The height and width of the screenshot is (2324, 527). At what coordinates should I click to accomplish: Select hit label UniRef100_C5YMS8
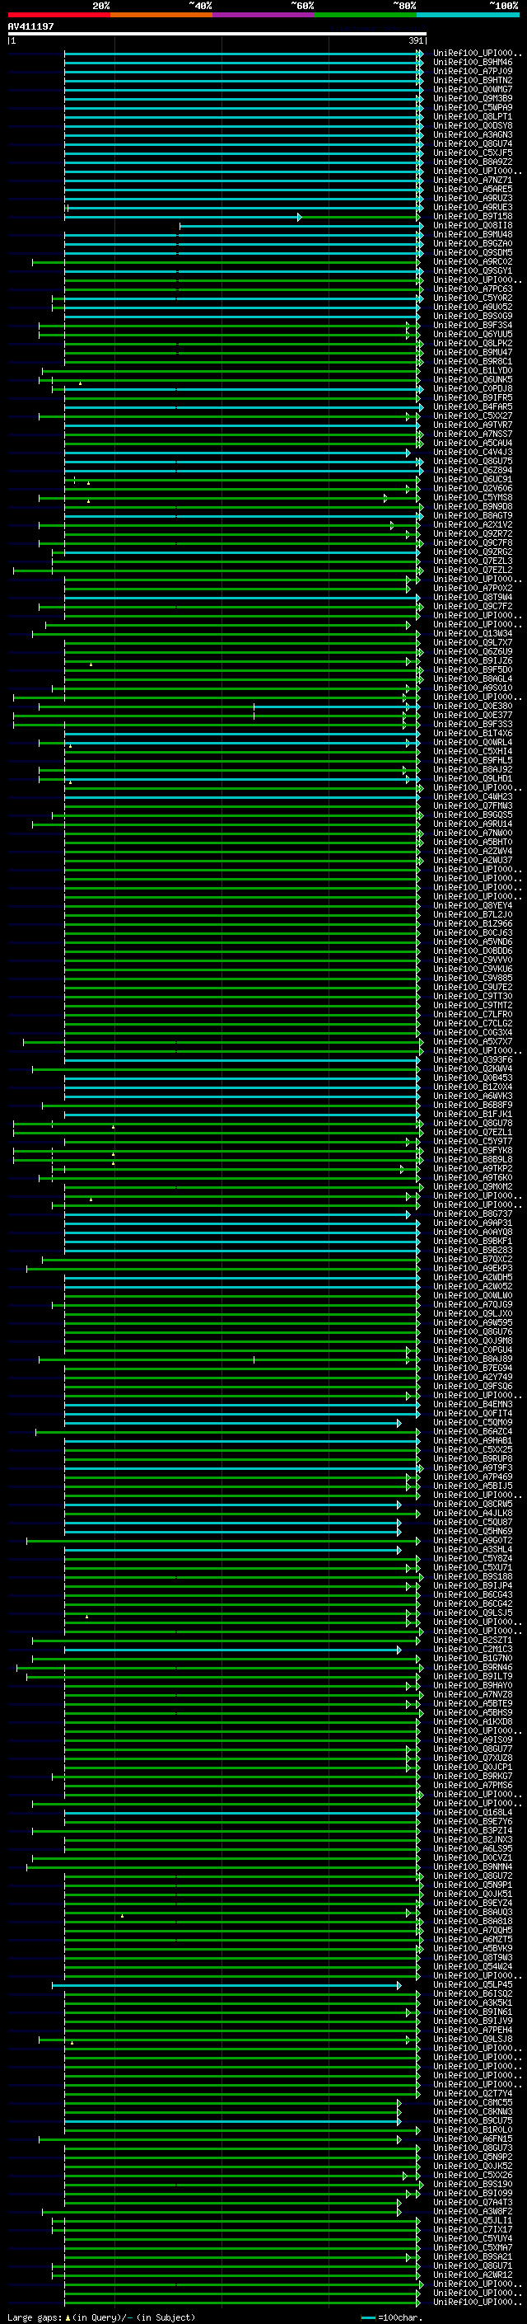(473, 498)
